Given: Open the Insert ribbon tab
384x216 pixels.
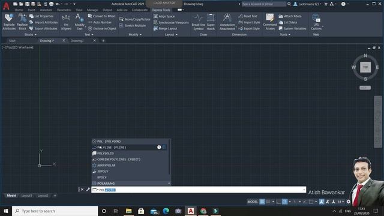Looking at the screenshot, I should (x=31, y=10).
